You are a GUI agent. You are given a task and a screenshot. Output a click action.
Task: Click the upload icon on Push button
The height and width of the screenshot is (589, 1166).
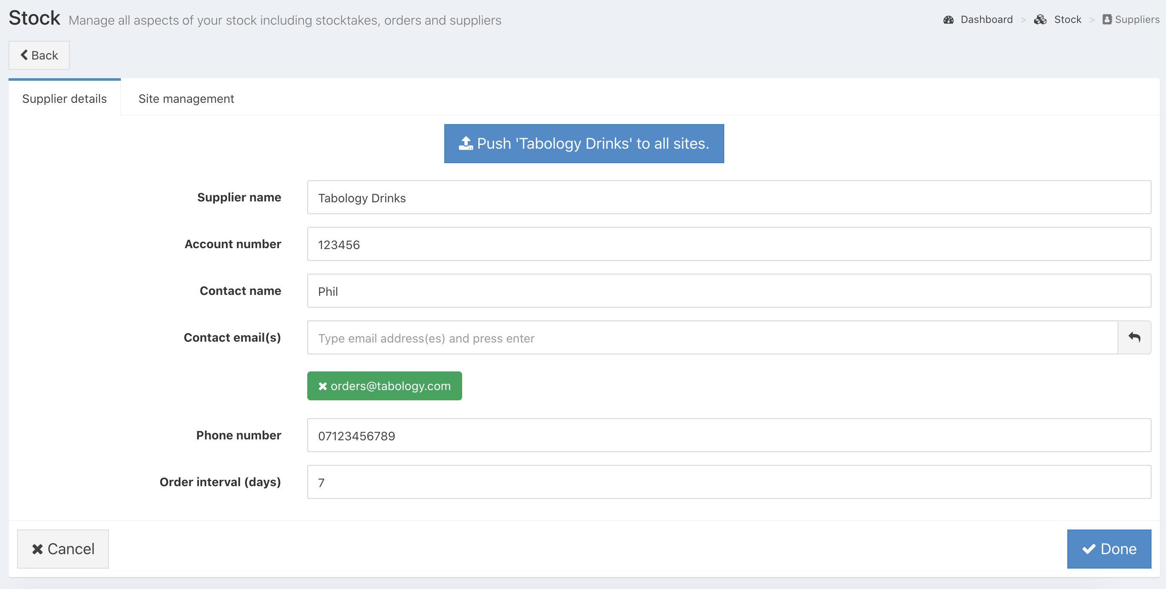click(466, 144)
